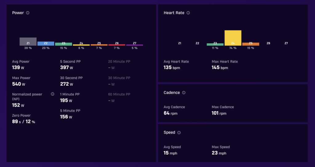
Task: Click the 60 Minute PP label
Action: click(119, 94)
